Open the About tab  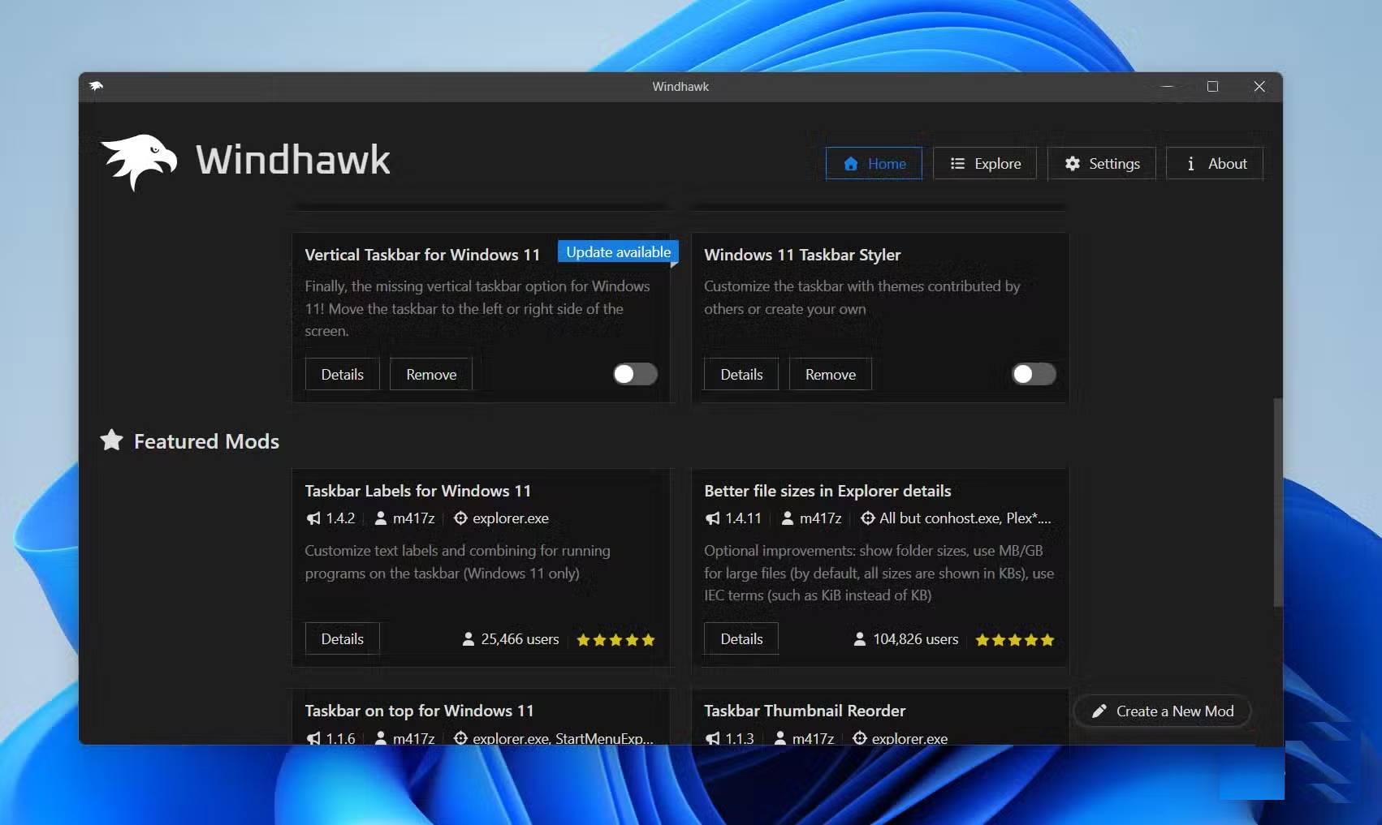[1215, 163]
